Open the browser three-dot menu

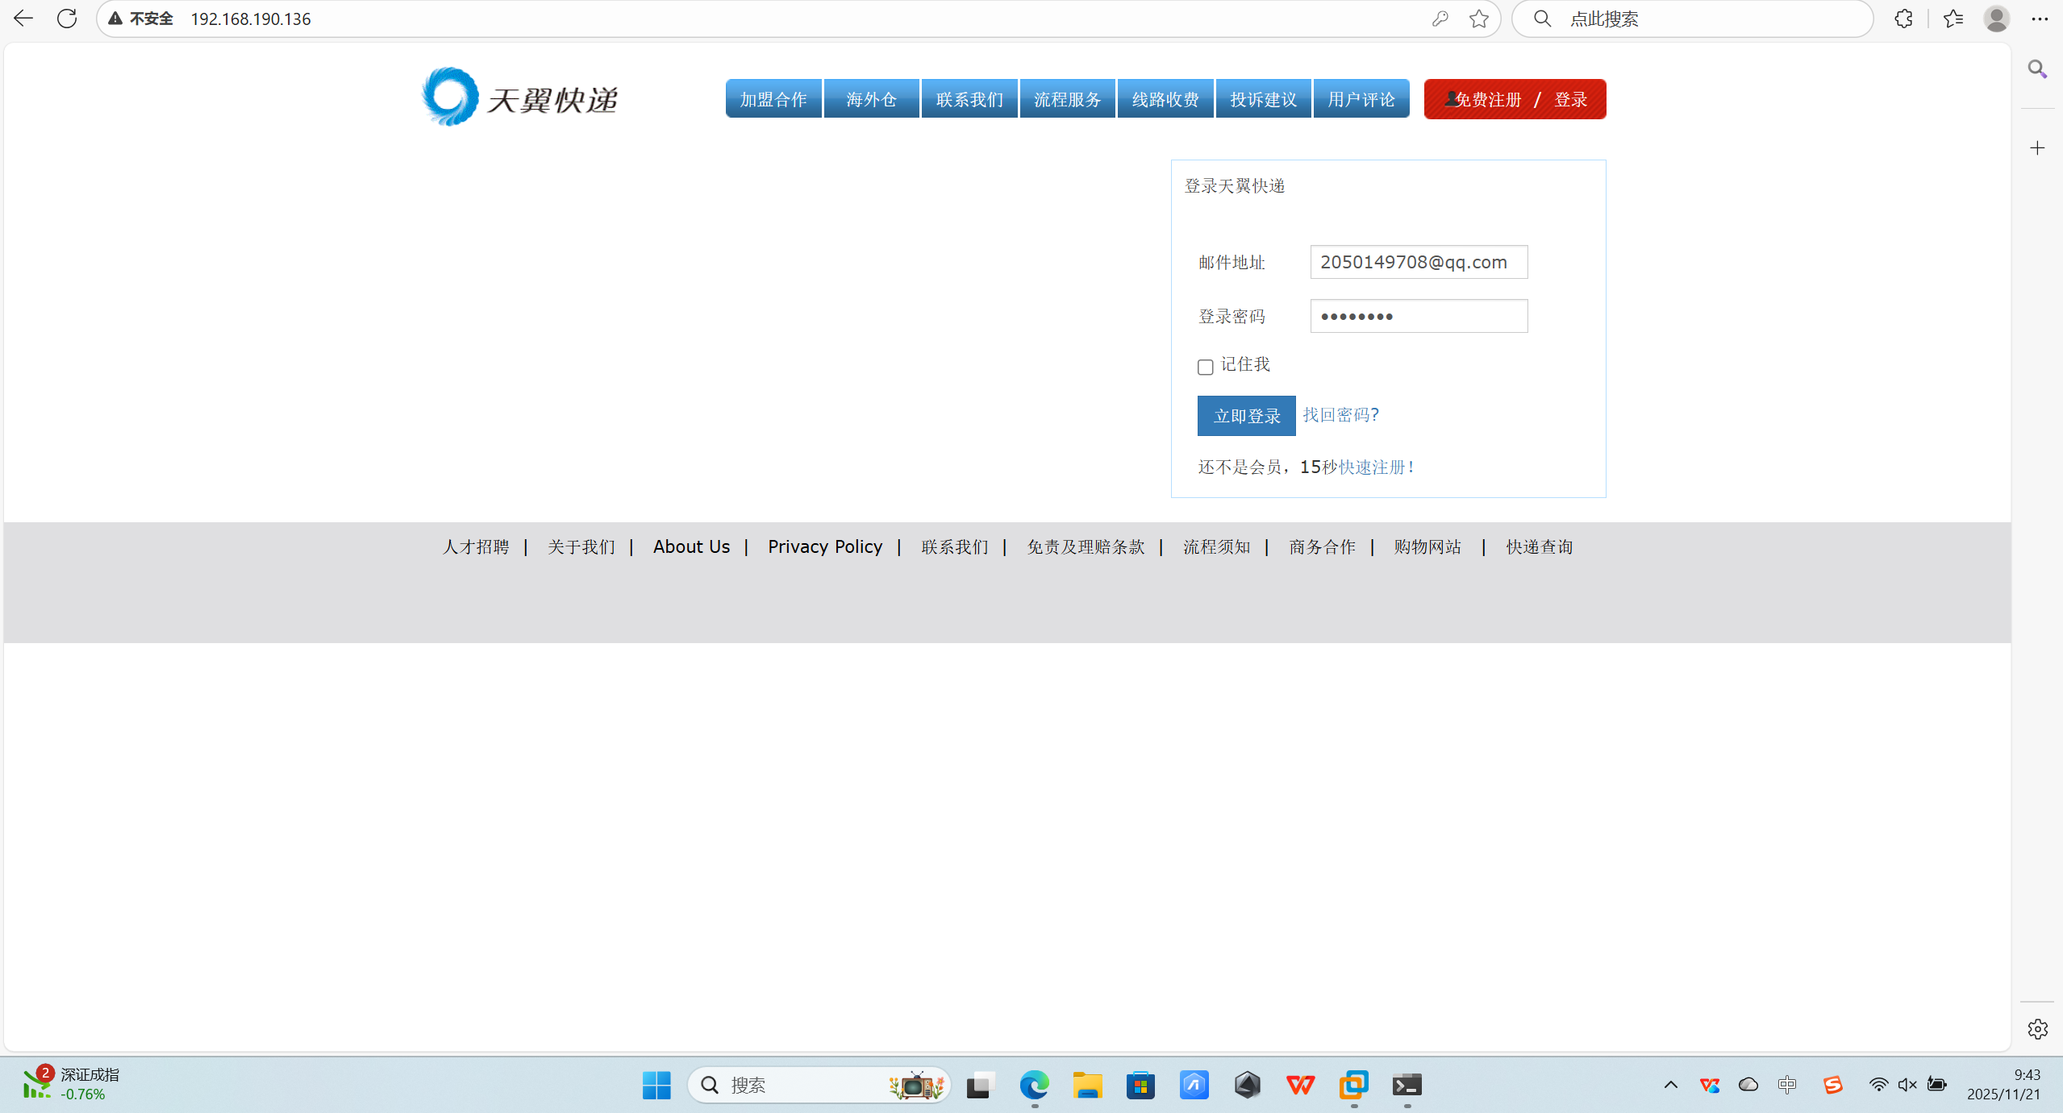pos(2040,19)
